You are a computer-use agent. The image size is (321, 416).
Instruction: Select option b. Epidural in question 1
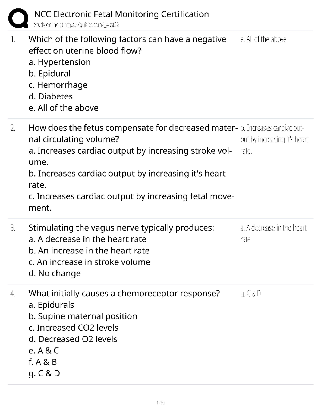[50, 74]
